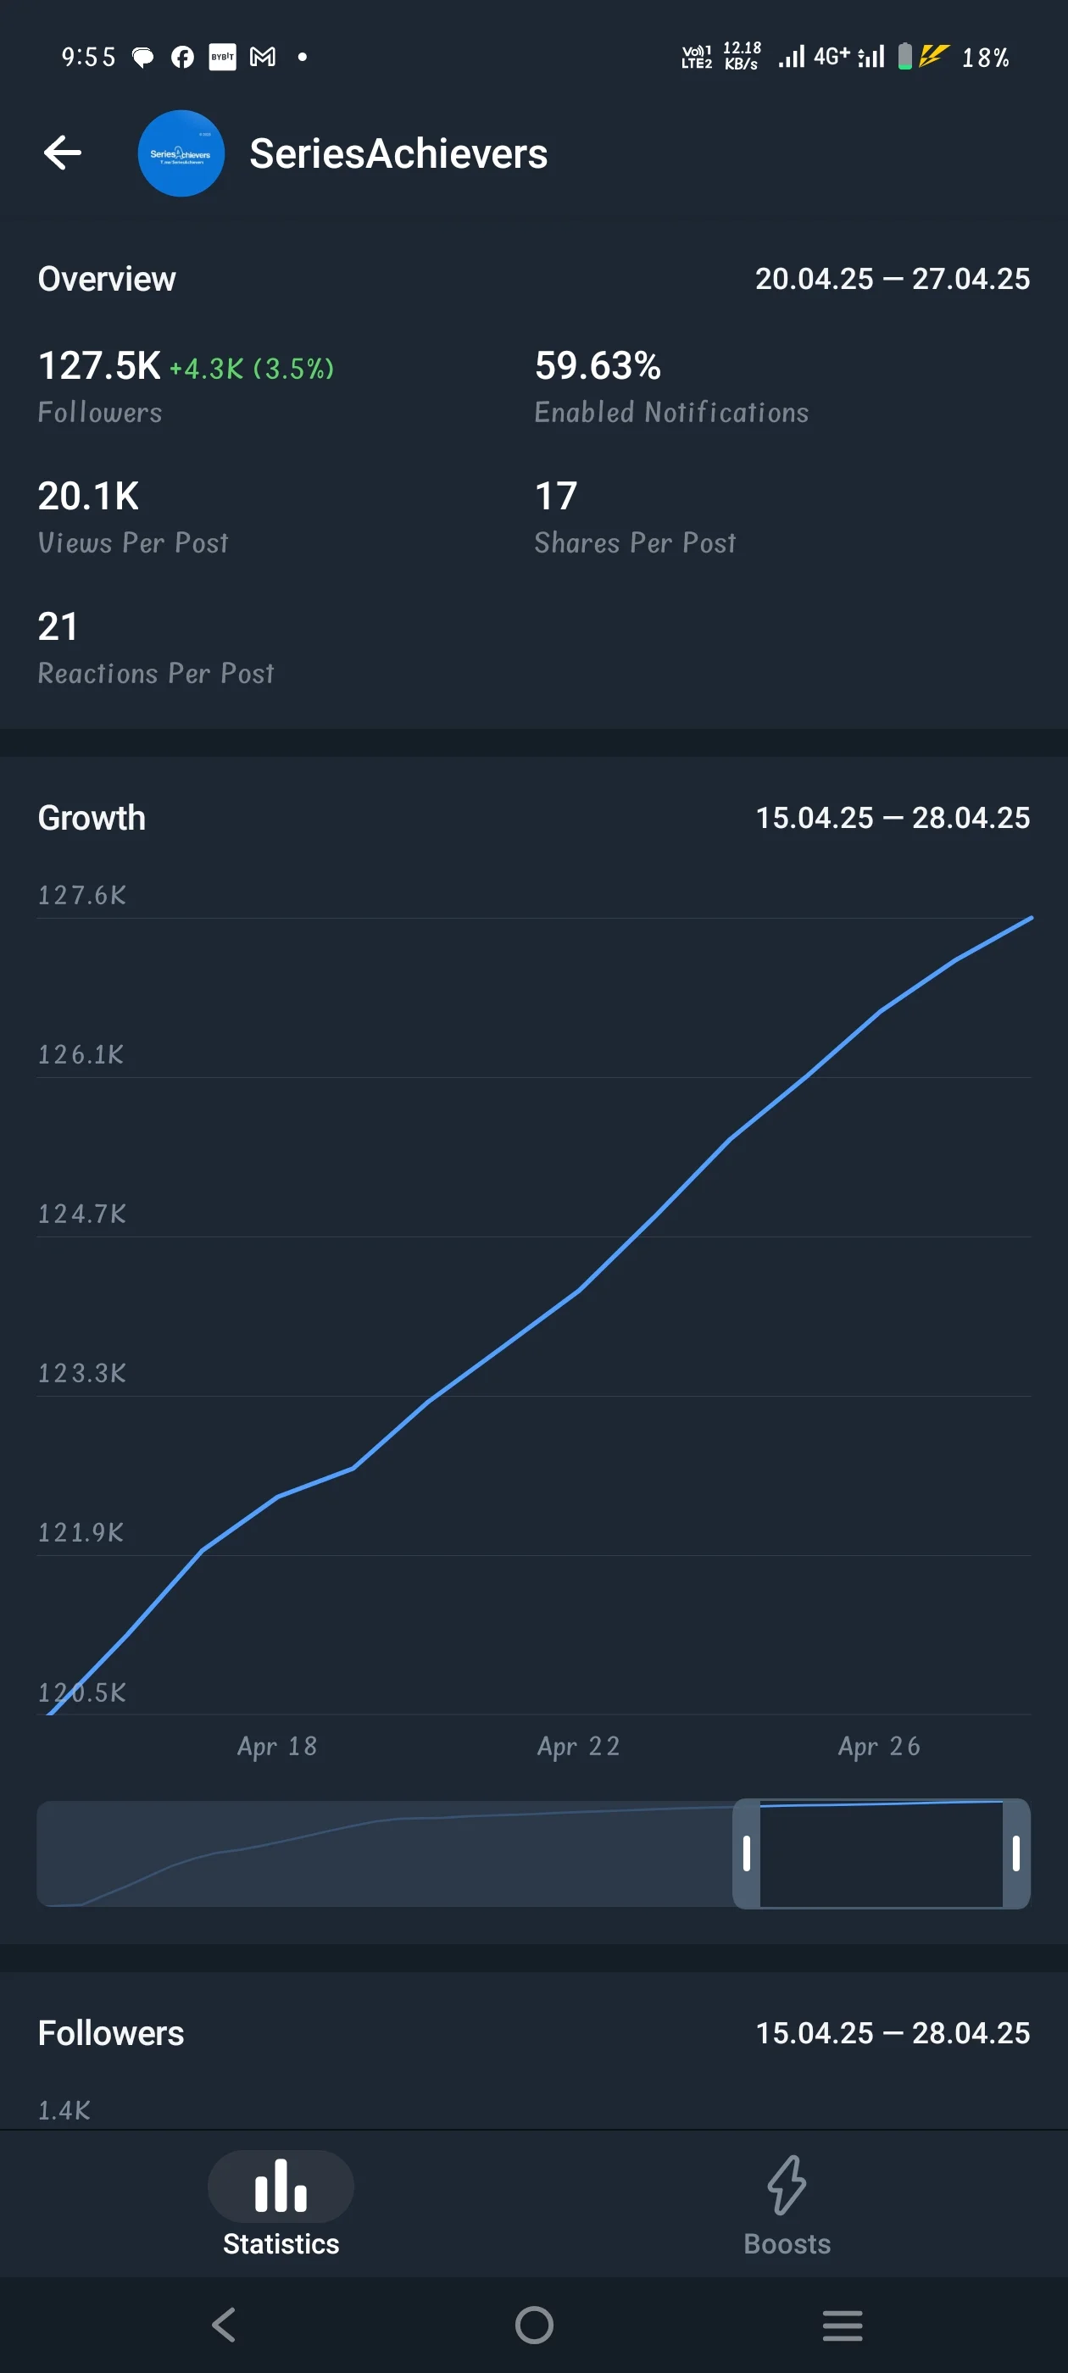This screenshot has width=1068, height=2373.
Task: Tap the Statistics bar chart icon
Action: [x=281, y=2185]
